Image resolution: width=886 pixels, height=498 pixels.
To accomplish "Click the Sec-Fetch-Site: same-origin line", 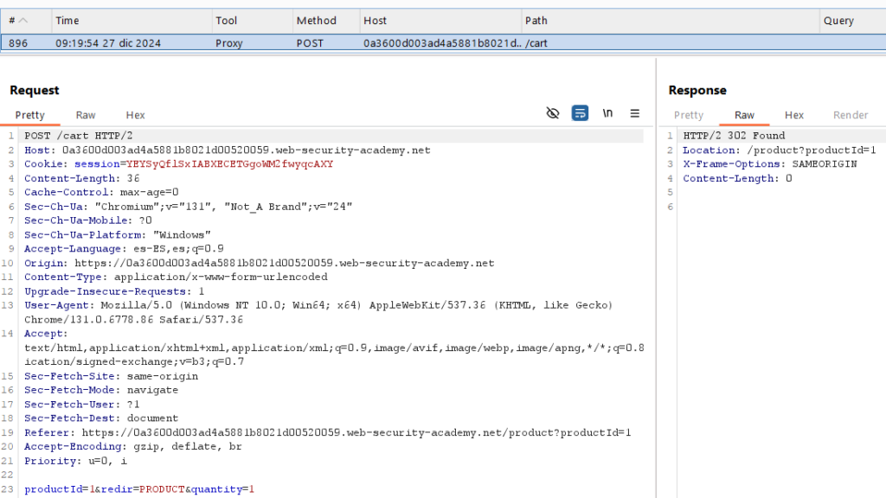I will coord(112,376).
